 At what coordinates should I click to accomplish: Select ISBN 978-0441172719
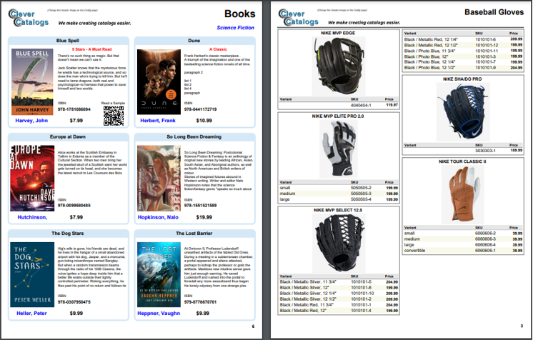[x=200, y=109]
